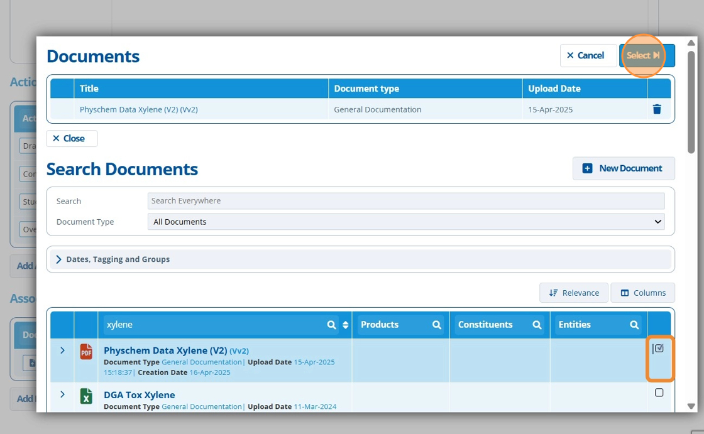Click the sort arrows beside xylene filter
Image resolution: width=704 pixels, height=434 pixels.
345,325
